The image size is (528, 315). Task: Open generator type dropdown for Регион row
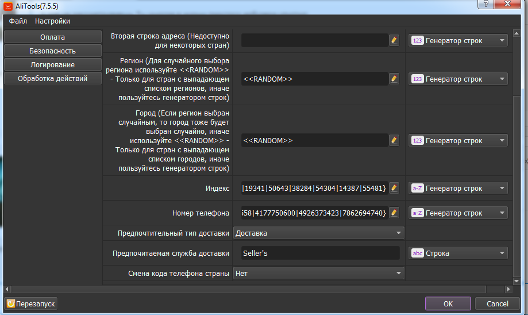tap(458, 79)
